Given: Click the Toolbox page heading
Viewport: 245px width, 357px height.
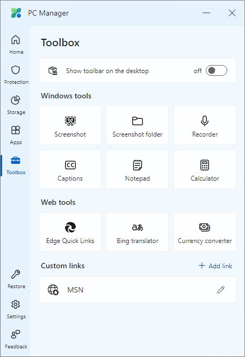Looking at the screenshot, I should pyautogui.click(x=60, y=43).
